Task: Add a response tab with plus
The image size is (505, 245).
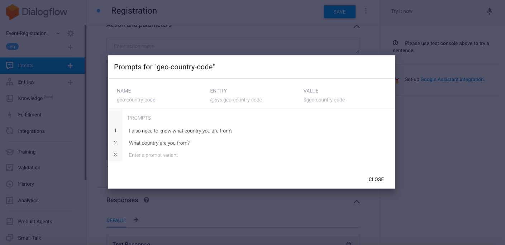Action: [136, 220]
